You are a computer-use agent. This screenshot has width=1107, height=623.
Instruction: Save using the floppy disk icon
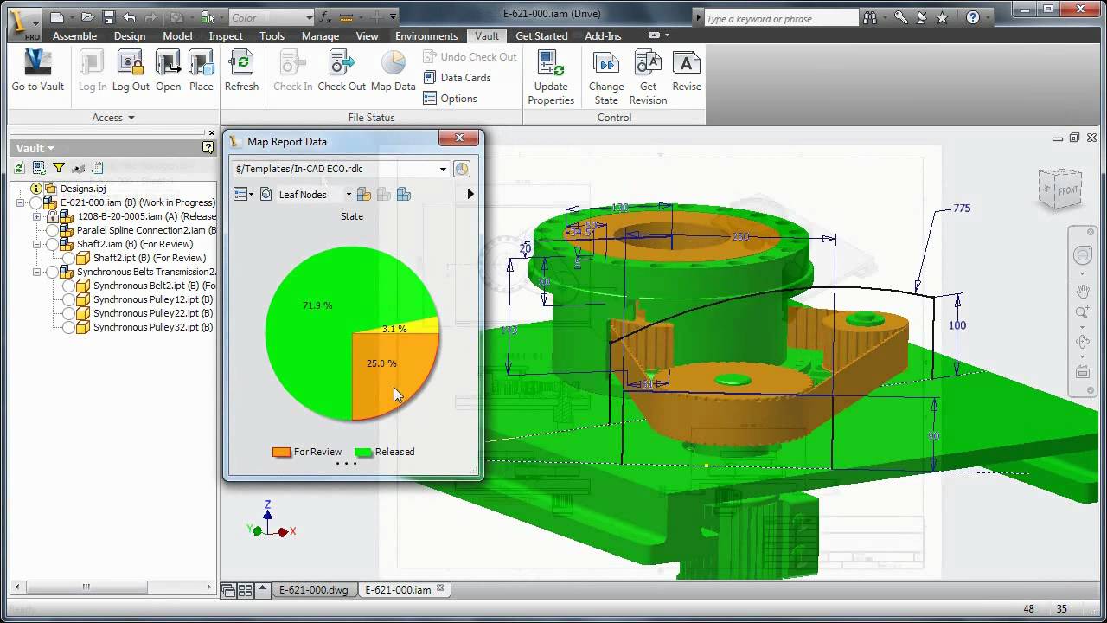click(109, 16)
